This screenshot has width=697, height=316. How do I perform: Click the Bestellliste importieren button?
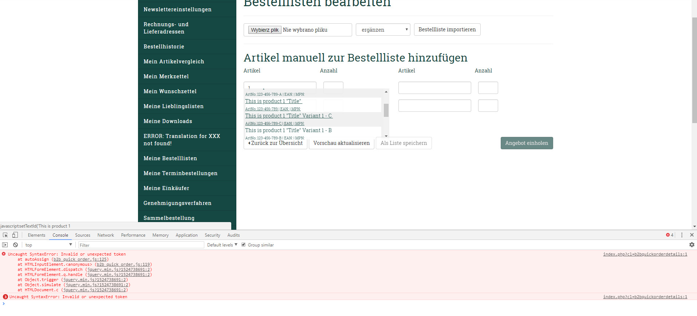pos(447,29)
